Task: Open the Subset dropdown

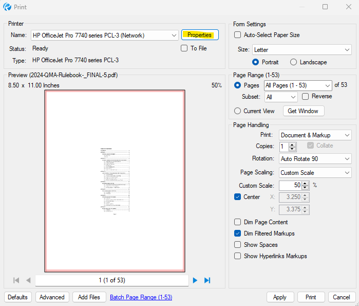Action: (281, 97)
